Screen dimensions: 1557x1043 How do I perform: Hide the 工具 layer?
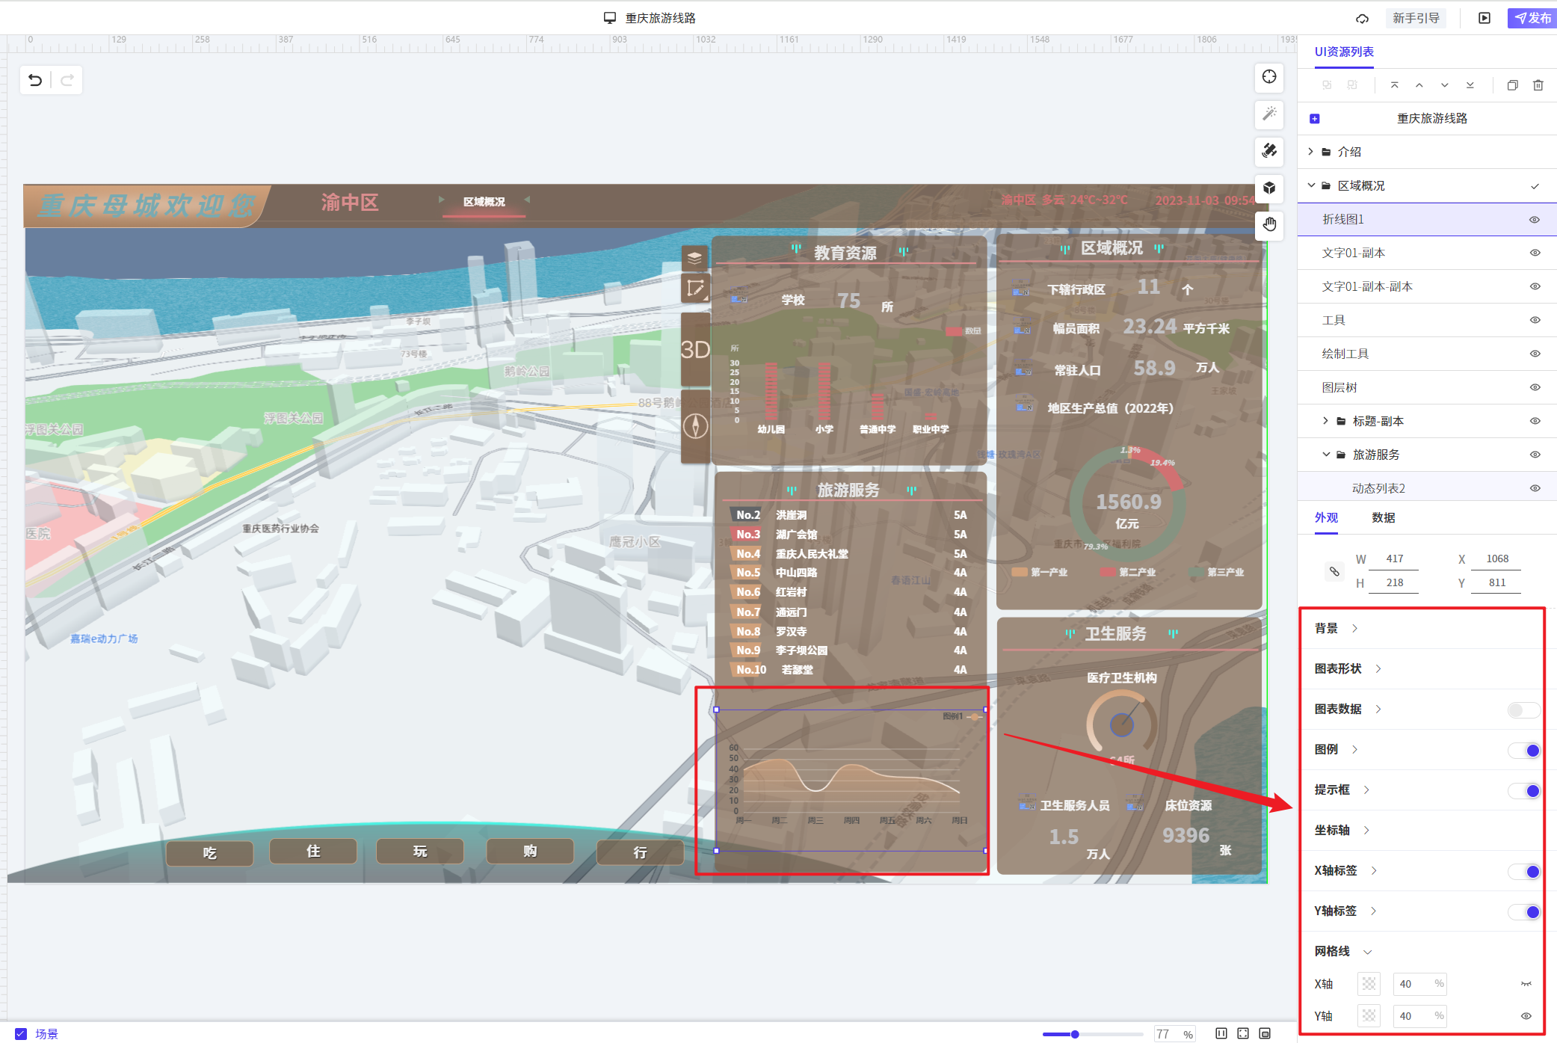coord(1535,320)
